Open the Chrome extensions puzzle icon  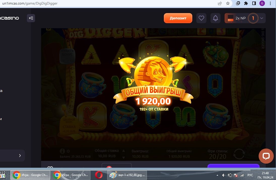pos(246,4)
